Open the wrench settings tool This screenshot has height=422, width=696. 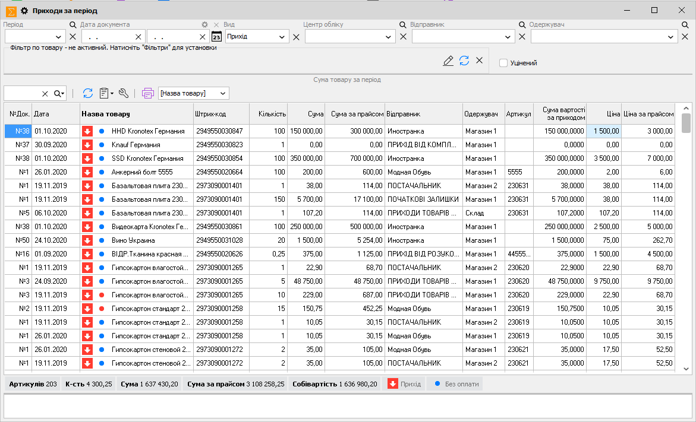[x=124, y=93]
